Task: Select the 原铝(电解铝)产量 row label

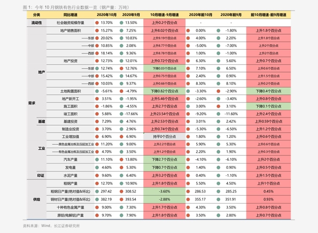Action: click(x=71, y=215)
